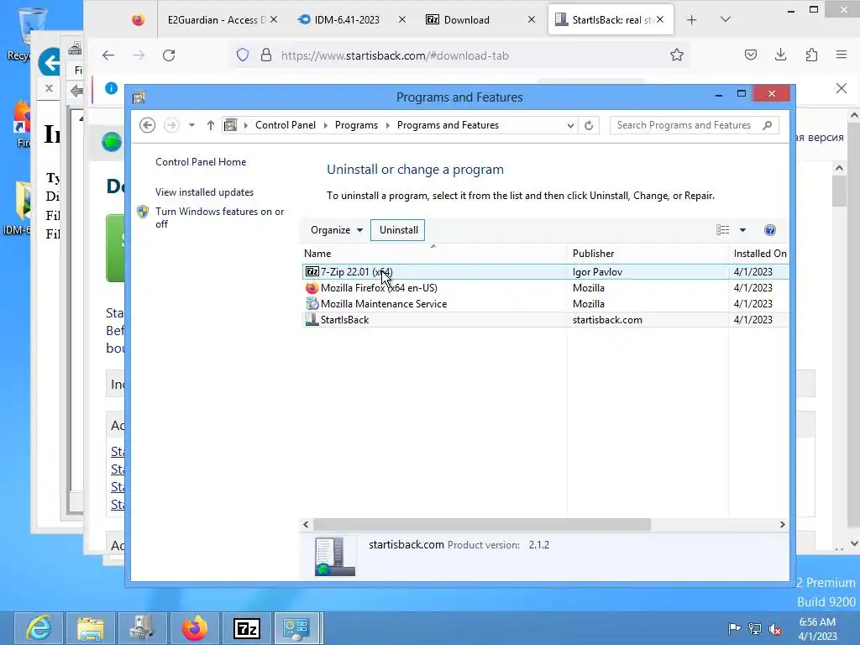Image resolution: width=860 pixels, height=645 pixels.
Task: Select 7-Zip 22.01 (x64) entry
Action: point(546,271)
